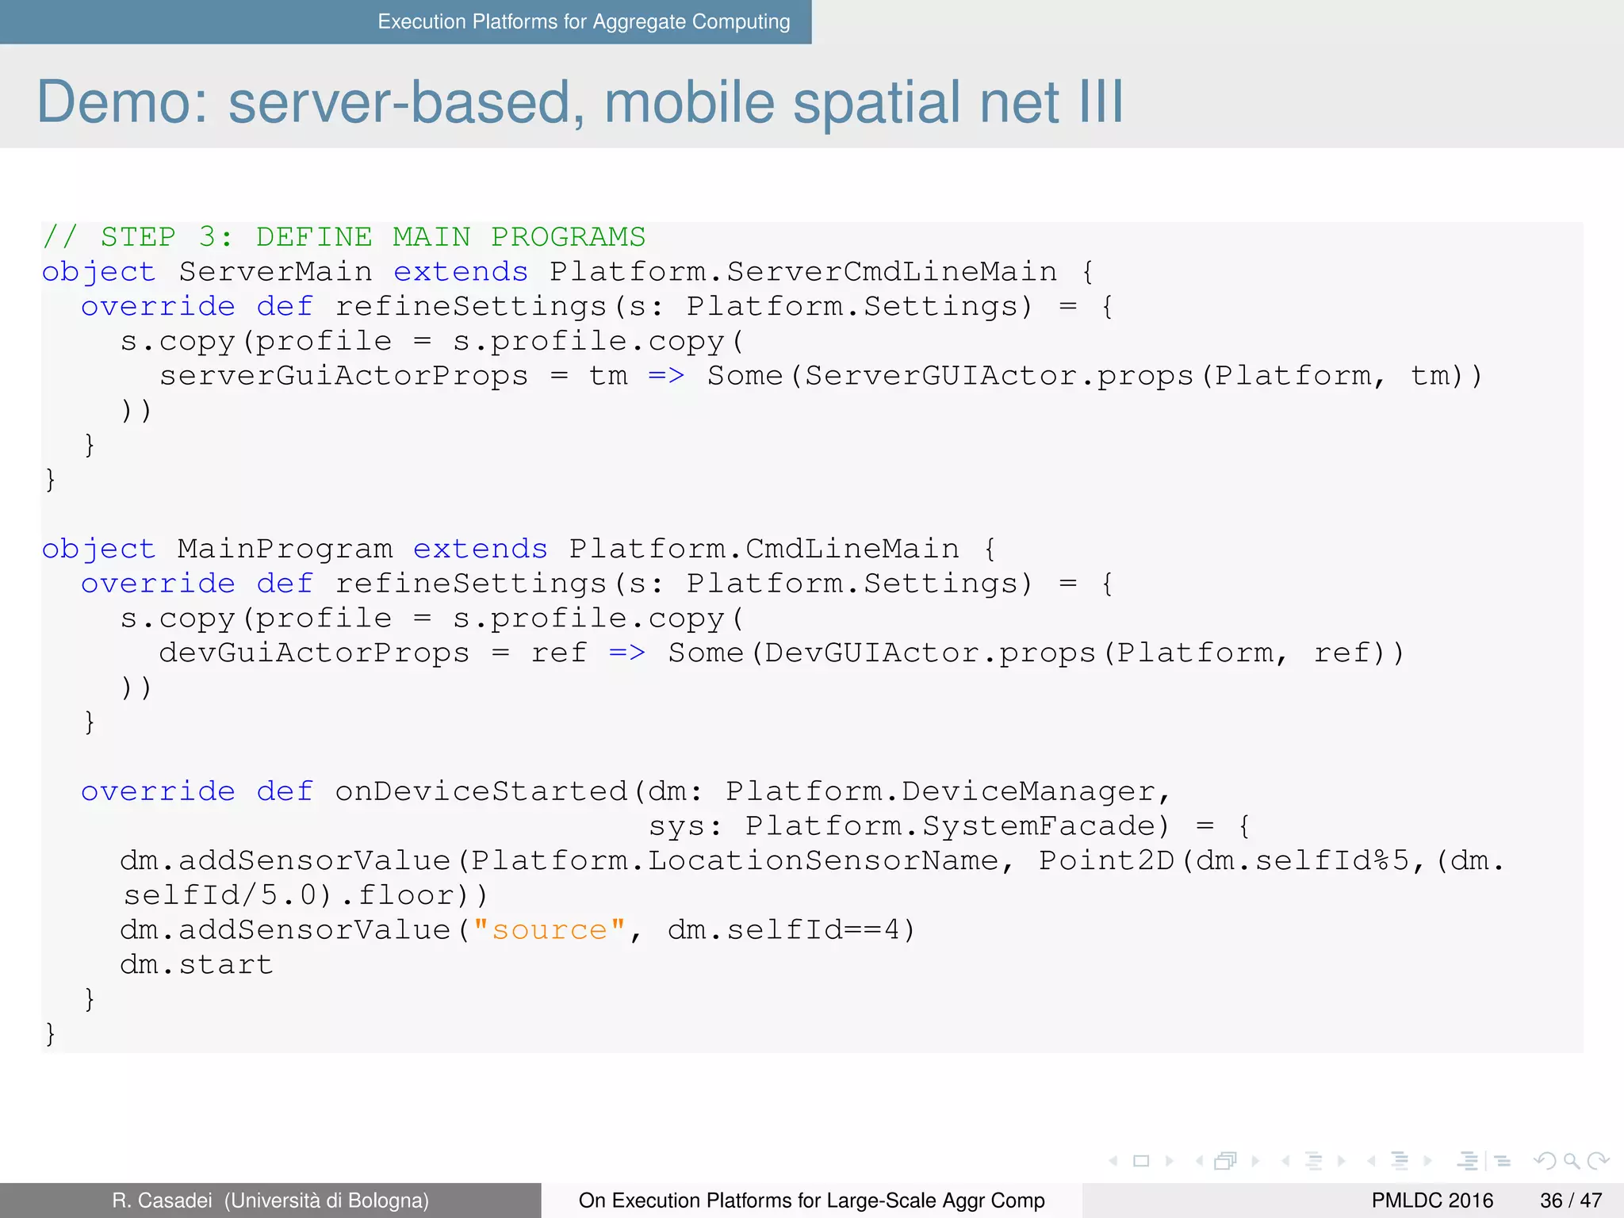Click footer title 'On Execution Platforms for Large-Scale Aggr Comp'
1624x1218 pixels.
click(811, 1201)
